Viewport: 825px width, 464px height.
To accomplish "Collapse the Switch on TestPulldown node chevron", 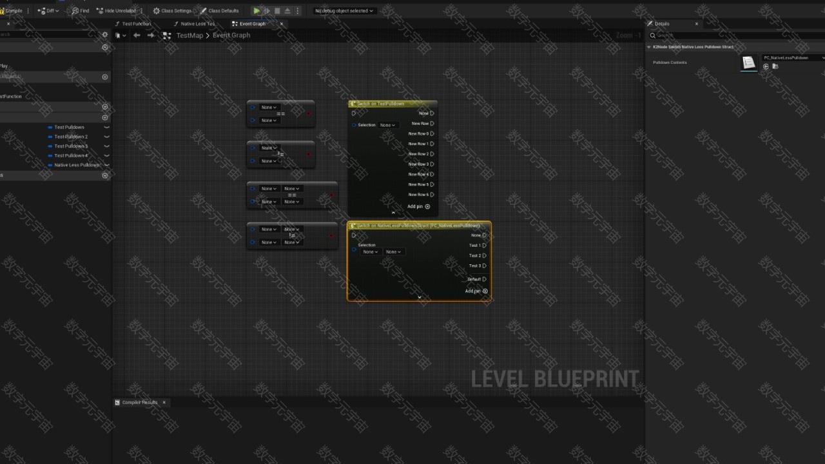I will tap(393, 213).
